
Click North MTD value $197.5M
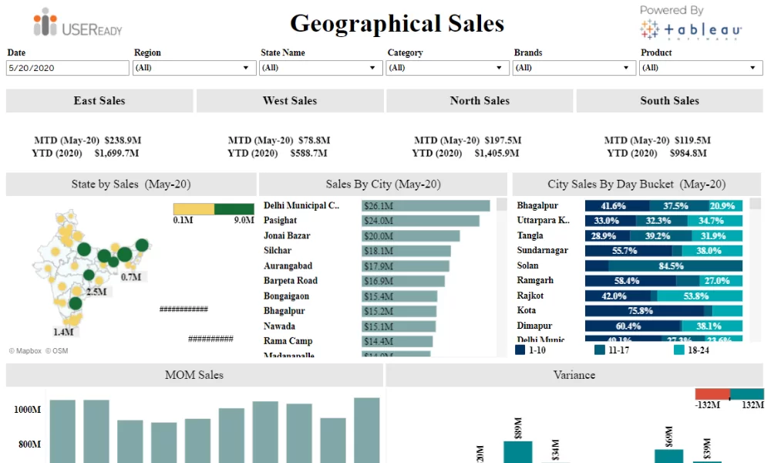coord(503,140)
